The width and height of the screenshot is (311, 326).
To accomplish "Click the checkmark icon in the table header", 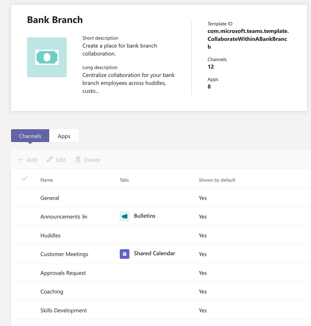I will (x=24, y=179).
